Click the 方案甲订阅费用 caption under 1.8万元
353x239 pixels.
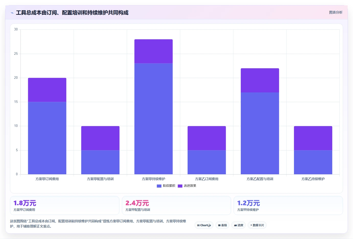(x=24, y=210)
